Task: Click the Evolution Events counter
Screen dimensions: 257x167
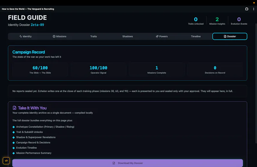Action: [239, 21]
